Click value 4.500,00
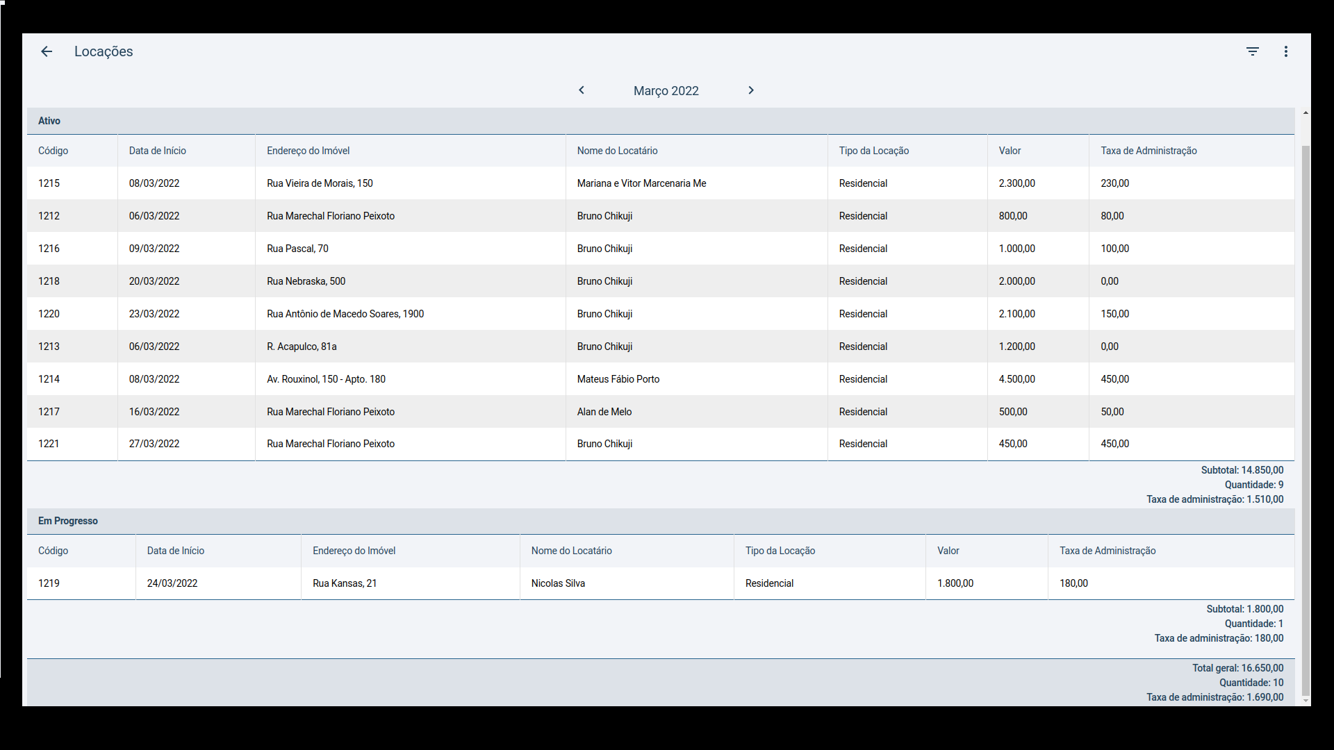This screenshot has width=1334, height=750. tap(1016, 379)
